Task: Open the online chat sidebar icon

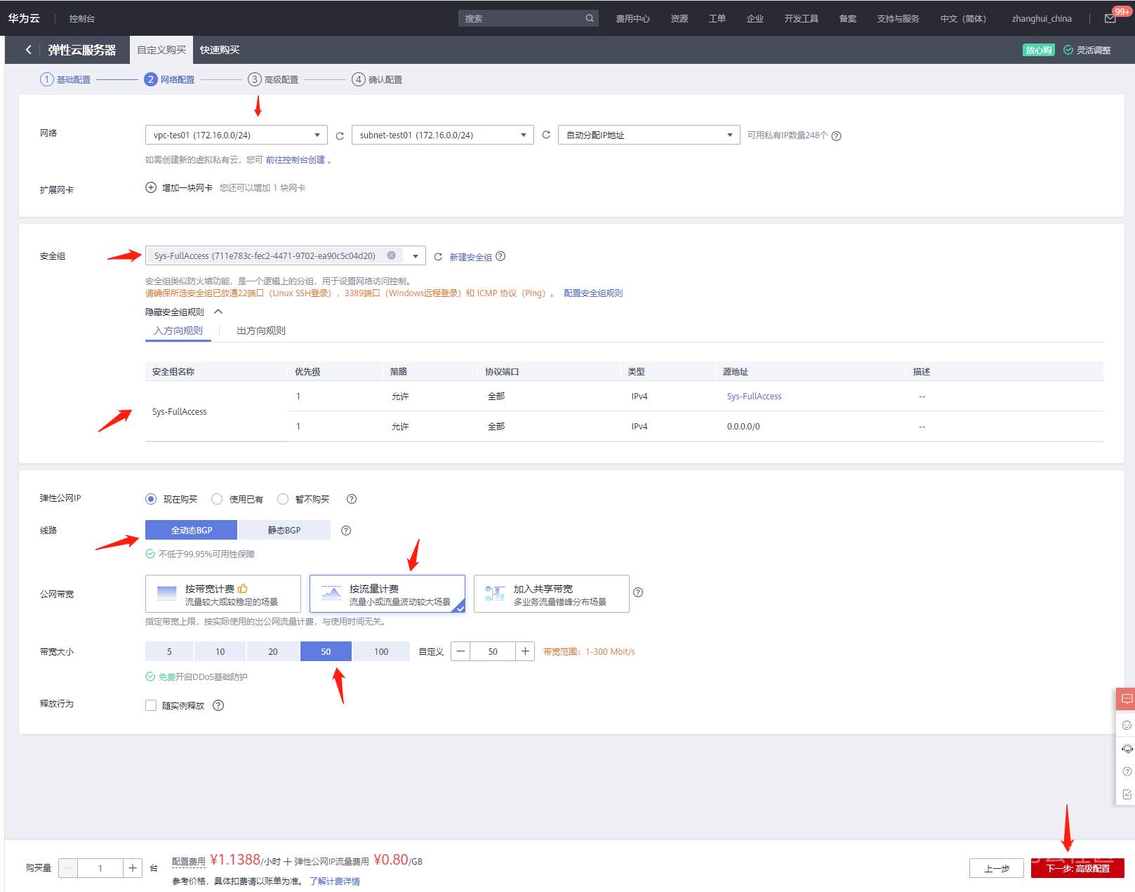Action: [x=1127, y=699]
